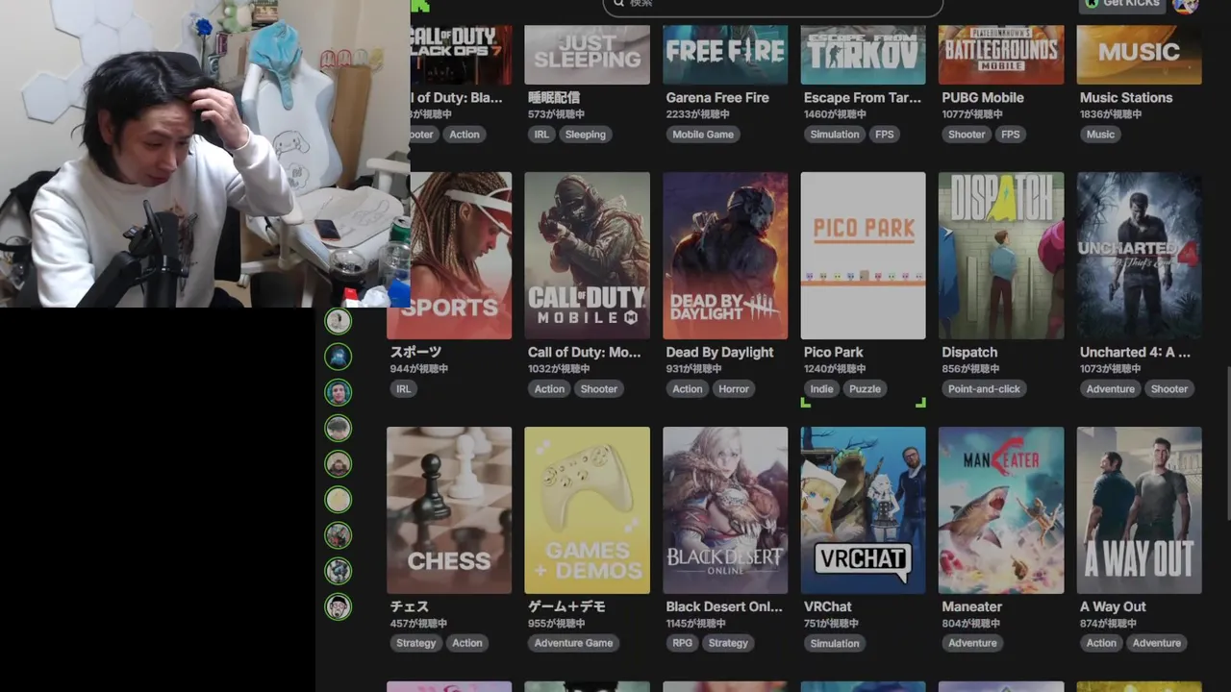
Task: Select the Puzzle tag
Action: 865,389
